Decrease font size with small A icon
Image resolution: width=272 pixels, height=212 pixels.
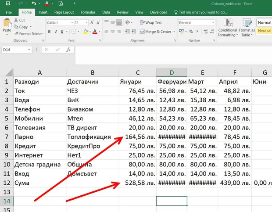[x=98, y=22]
